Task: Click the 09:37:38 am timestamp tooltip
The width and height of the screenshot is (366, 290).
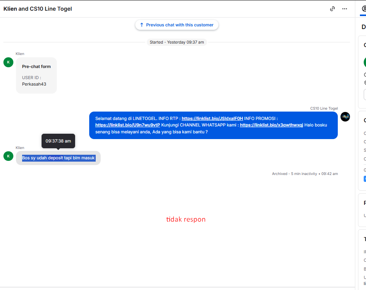Action: click(58, 141)
